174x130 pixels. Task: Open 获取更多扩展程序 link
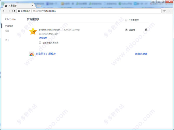tap(46, 54)
